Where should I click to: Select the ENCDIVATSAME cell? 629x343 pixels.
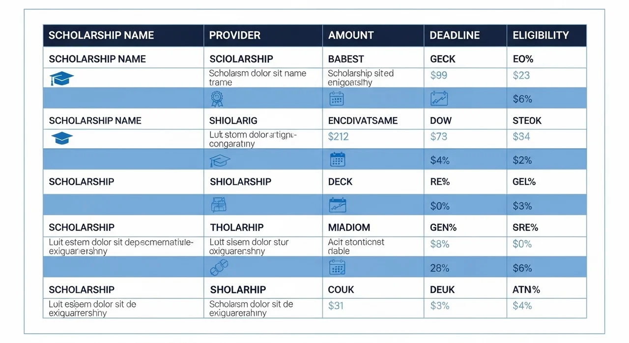click(363, 121)
